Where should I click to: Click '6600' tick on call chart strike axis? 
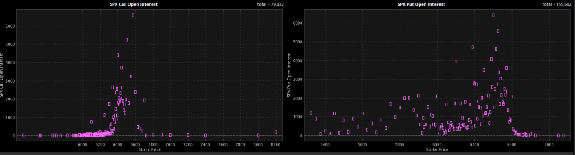[x=135, y=145]
